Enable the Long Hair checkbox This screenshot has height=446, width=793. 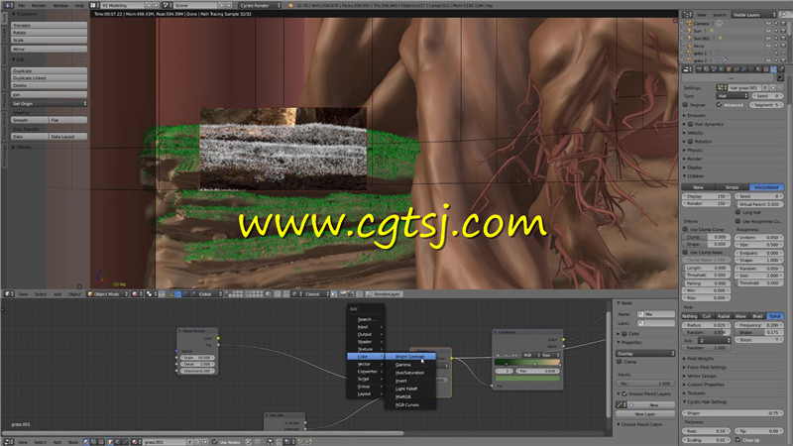click(738, 212)
